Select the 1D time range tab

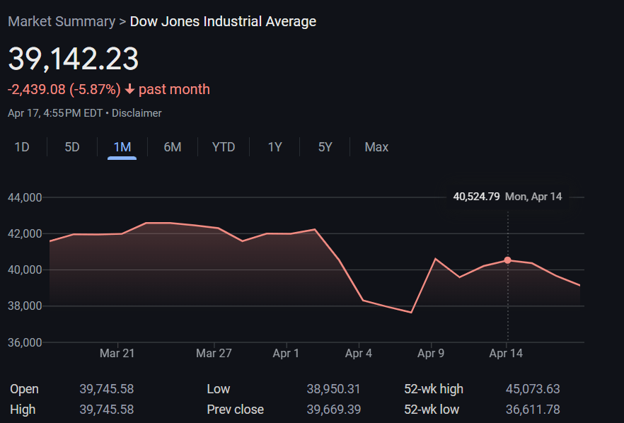(22, 147)
